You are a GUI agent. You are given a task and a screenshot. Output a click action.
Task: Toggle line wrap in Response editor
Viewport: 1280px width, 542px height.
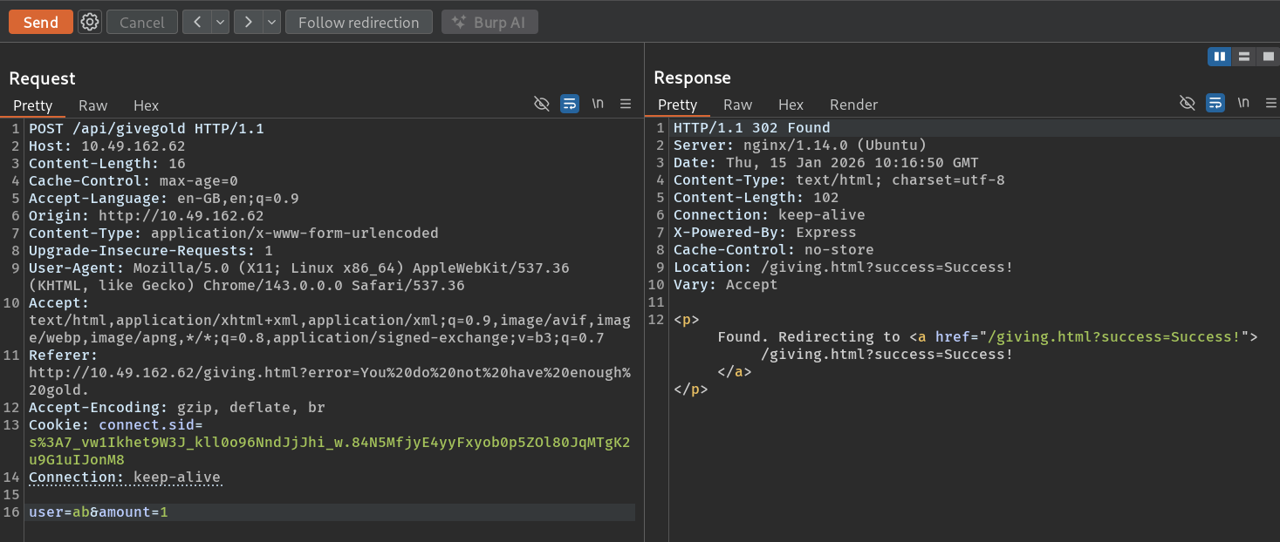[1215, 103]
